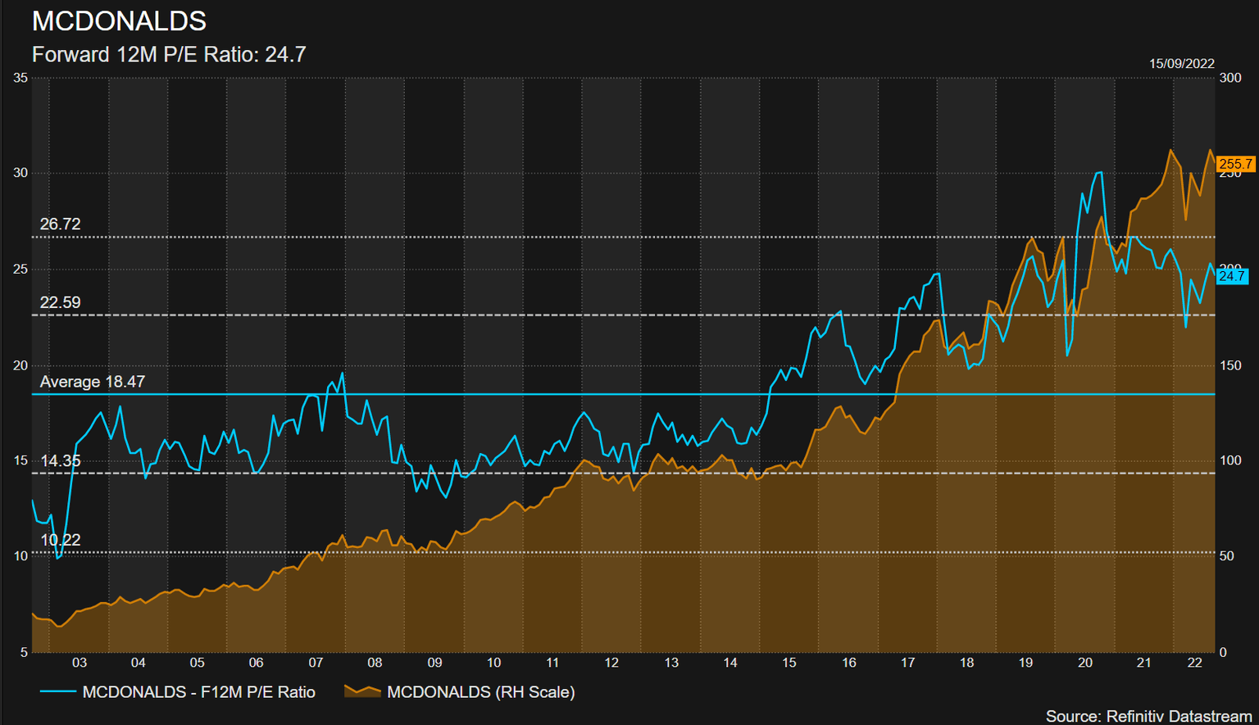Click left-axis P/E tick label 5
Image resolution: width=1259 pixels, height=725 pixels.
24,653
